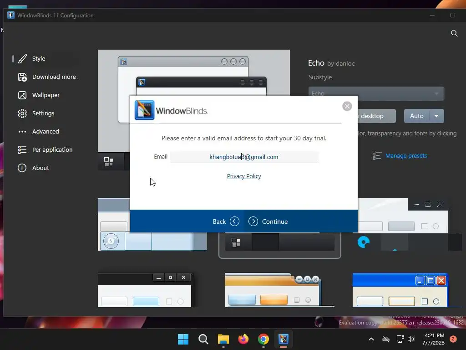Click the search magnifier in WindowBlinds window
Screen dimensions: 466x350
point(454,33)
